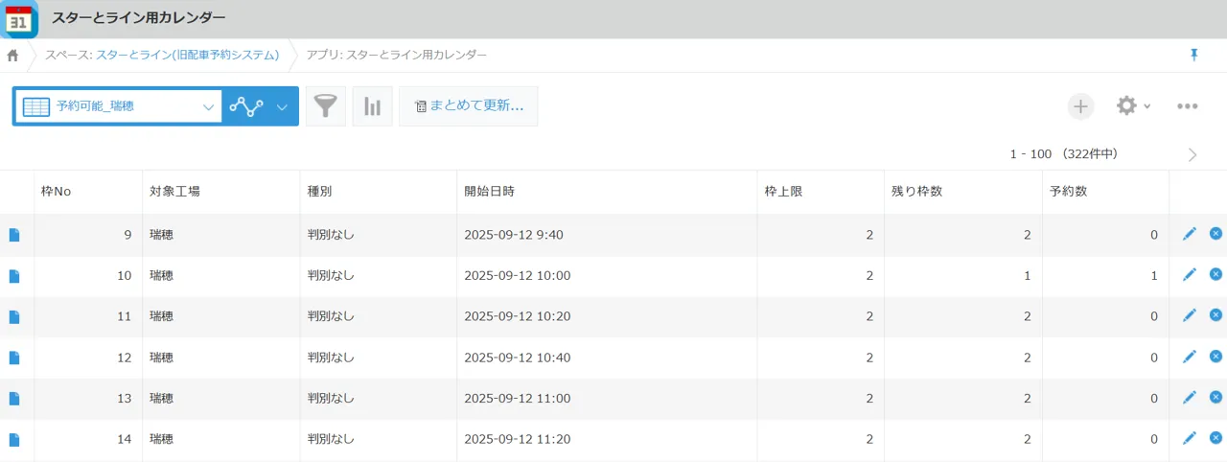This screenshot has width=1227, height=462.
Task: Sort by 開始日時 column header
Action: [490, 192]
